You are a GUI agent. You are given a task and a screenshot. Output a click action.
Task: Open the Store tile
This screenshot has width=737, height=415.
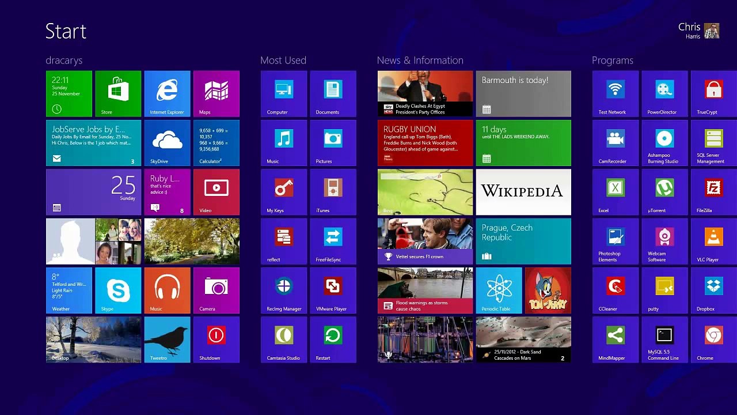[118, 94]
